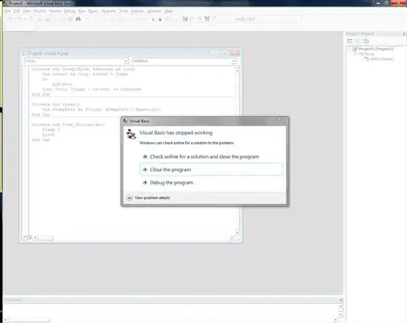Open the Object dropdown showing Form

[x=76, y=61]
